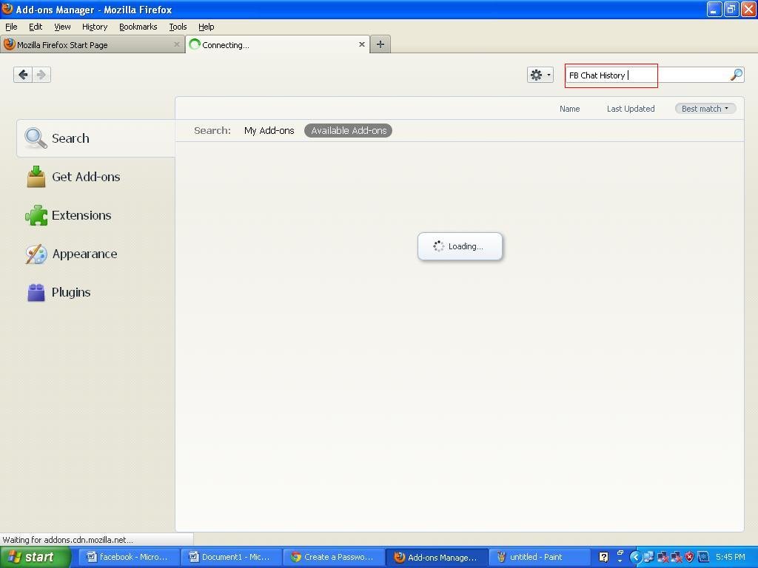Click the 5:45 PM taskbar clock

coord(731,558)
